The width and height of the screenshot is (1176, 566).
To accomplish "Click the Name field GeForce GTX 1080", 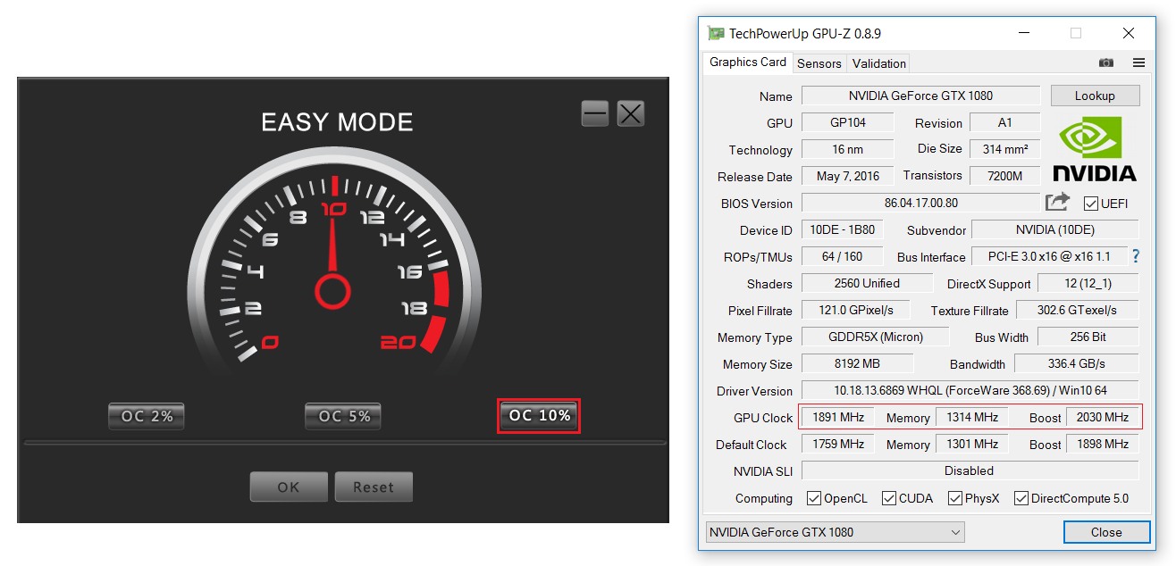I will [920, 96].
